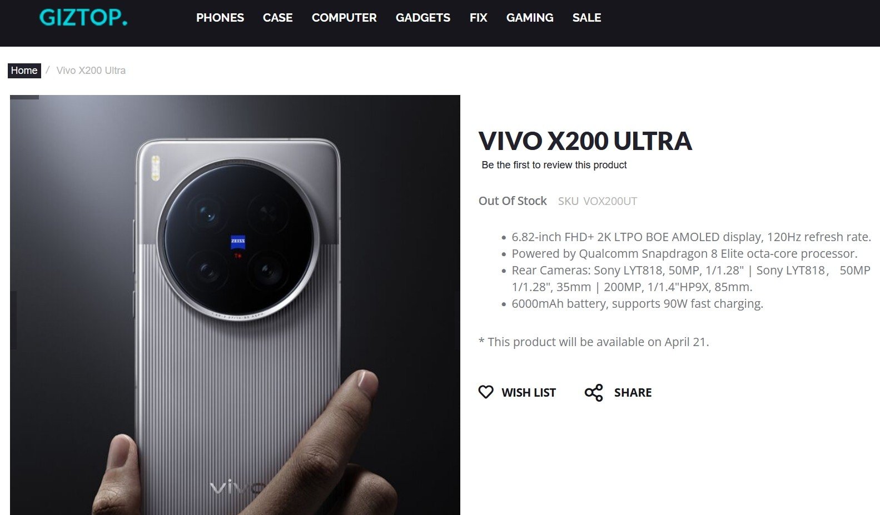
Task: Click next image arrow on gallery
Action: pos(457,320)
